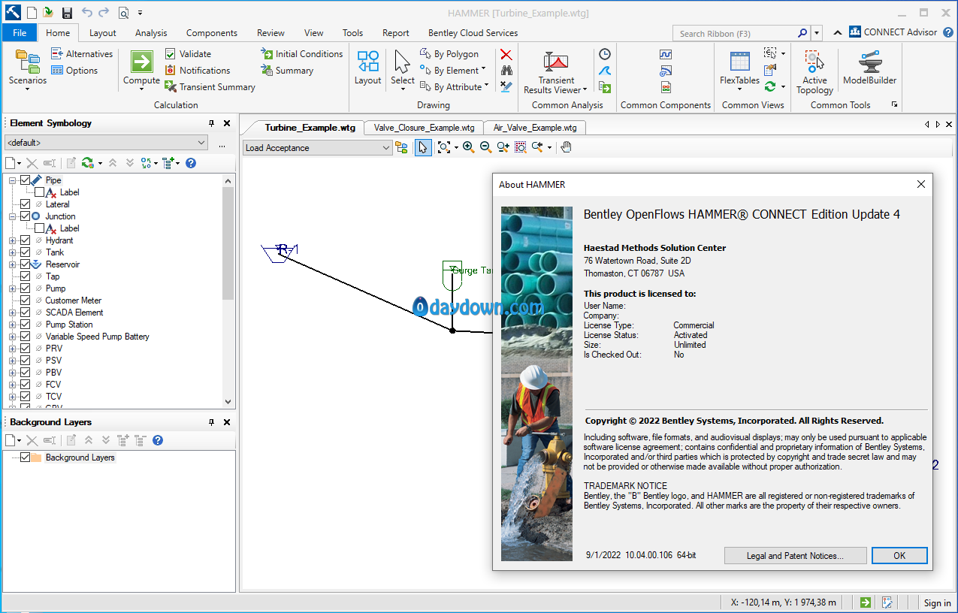Open Legal and Patent Notices
958x613 pixels.
click(795, 556)
